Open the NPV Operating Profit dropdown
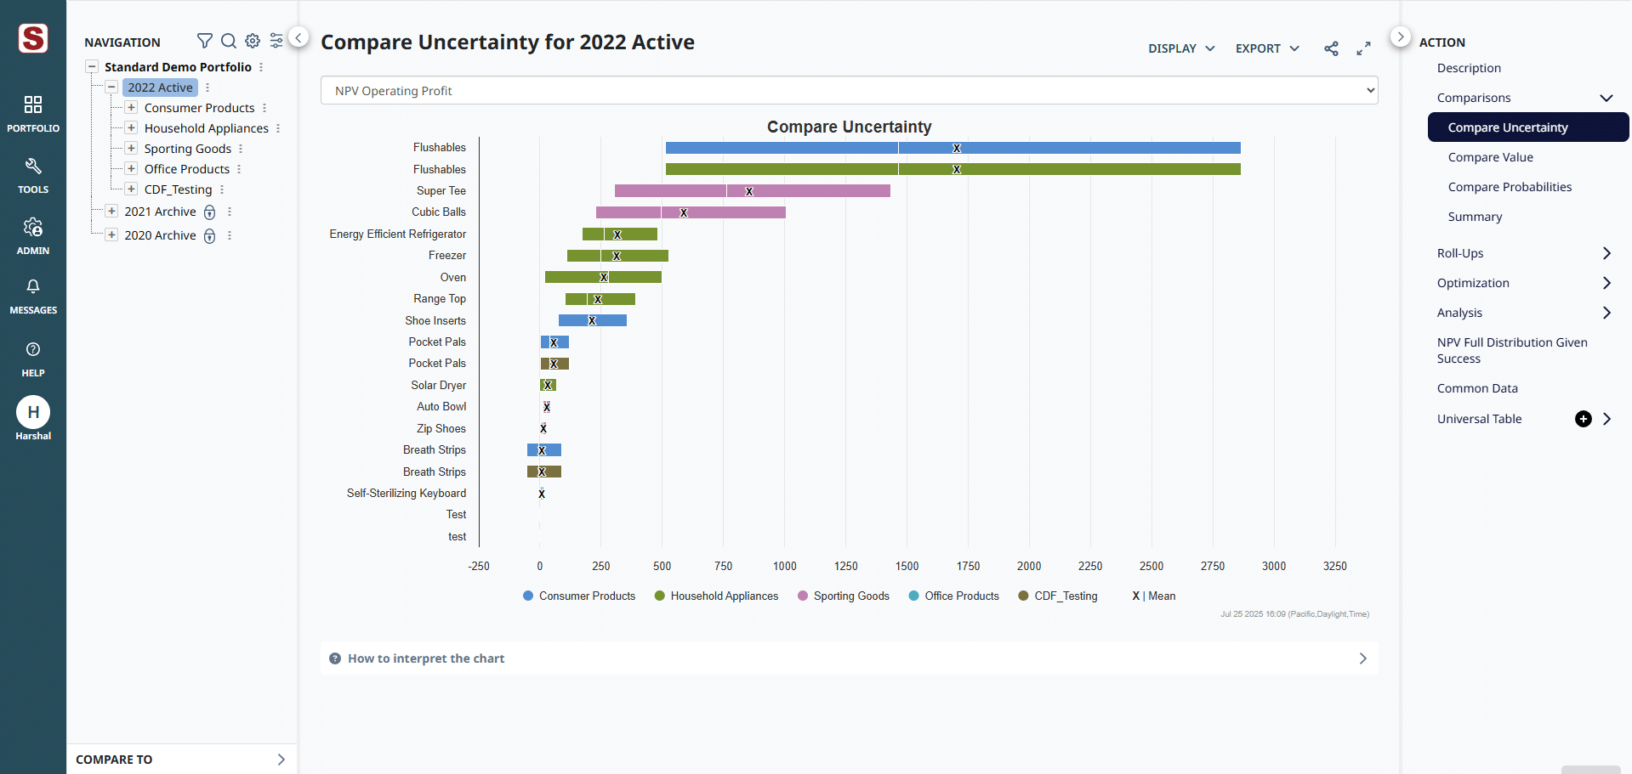Screen dimensions: 1632x774 (x=849, y=91)
